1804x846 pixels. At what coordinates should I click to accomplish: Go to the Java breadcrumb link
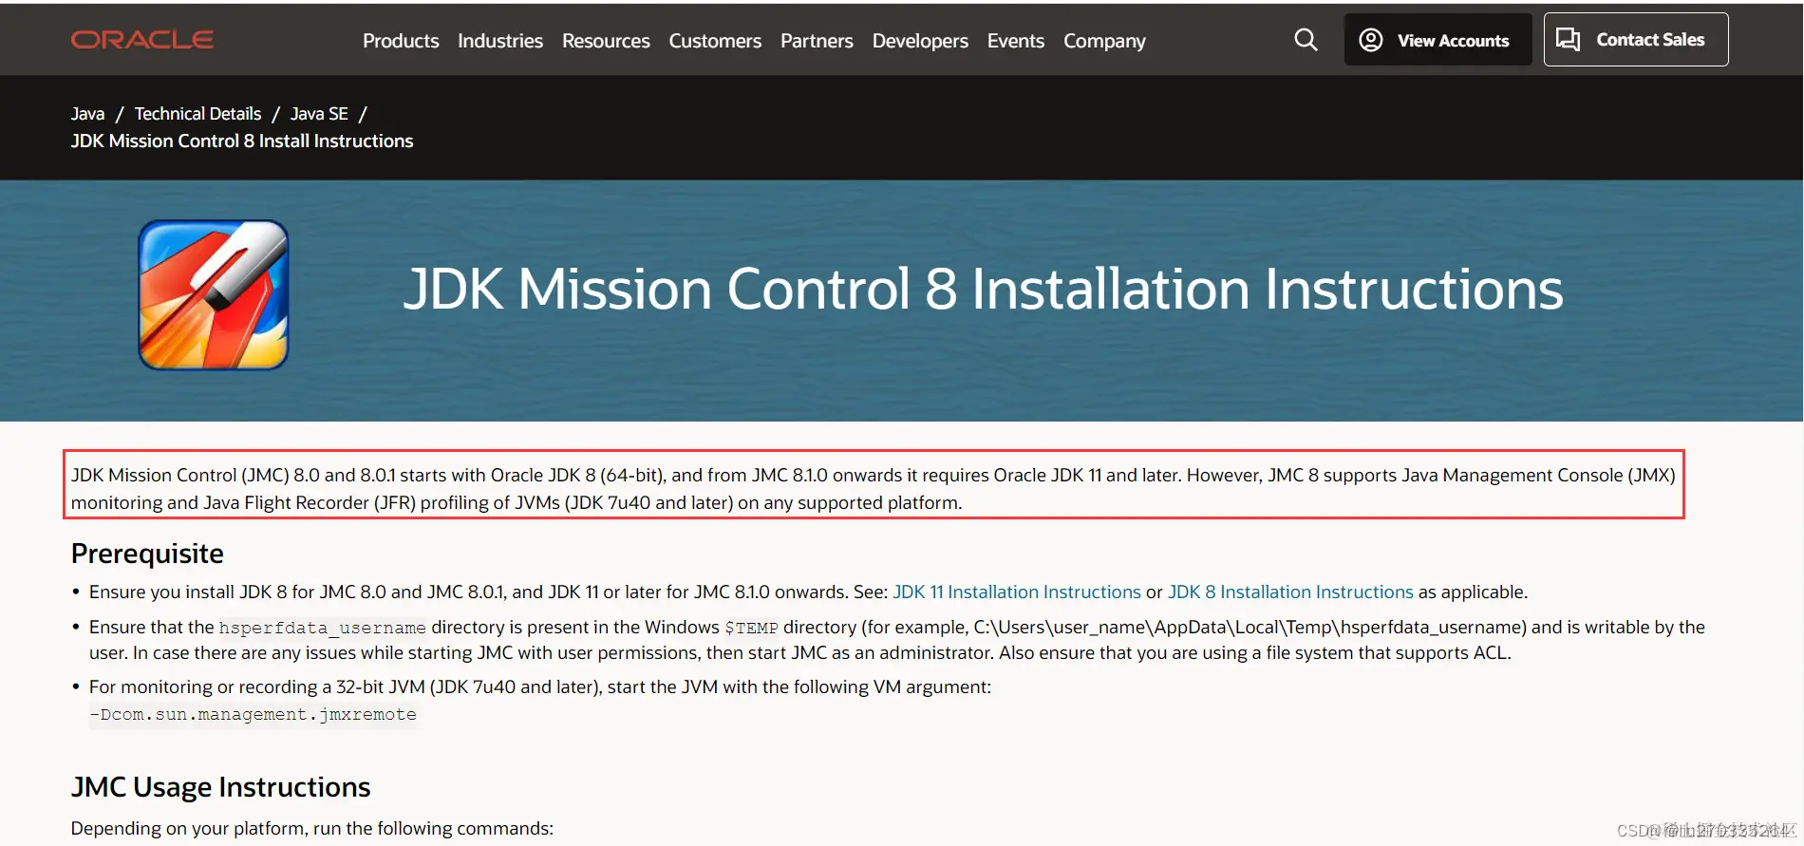(x=87, y=114)
